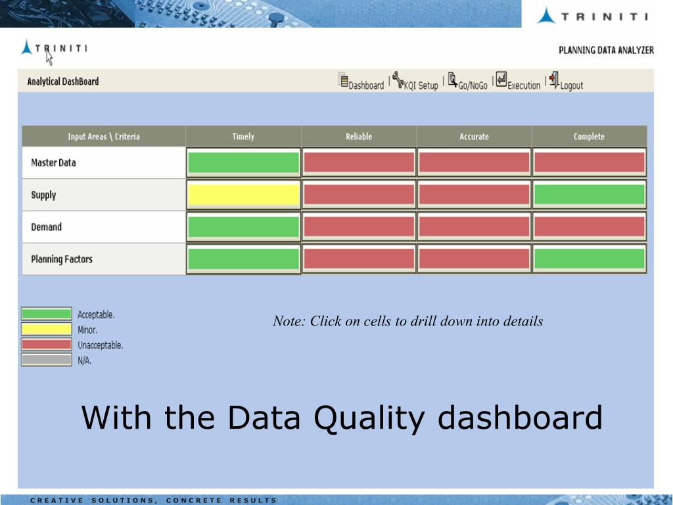Click the PLANNING DATA ANALYZER heading
The width and height of the screenshot is (673, 505).
tap(606, 50)
